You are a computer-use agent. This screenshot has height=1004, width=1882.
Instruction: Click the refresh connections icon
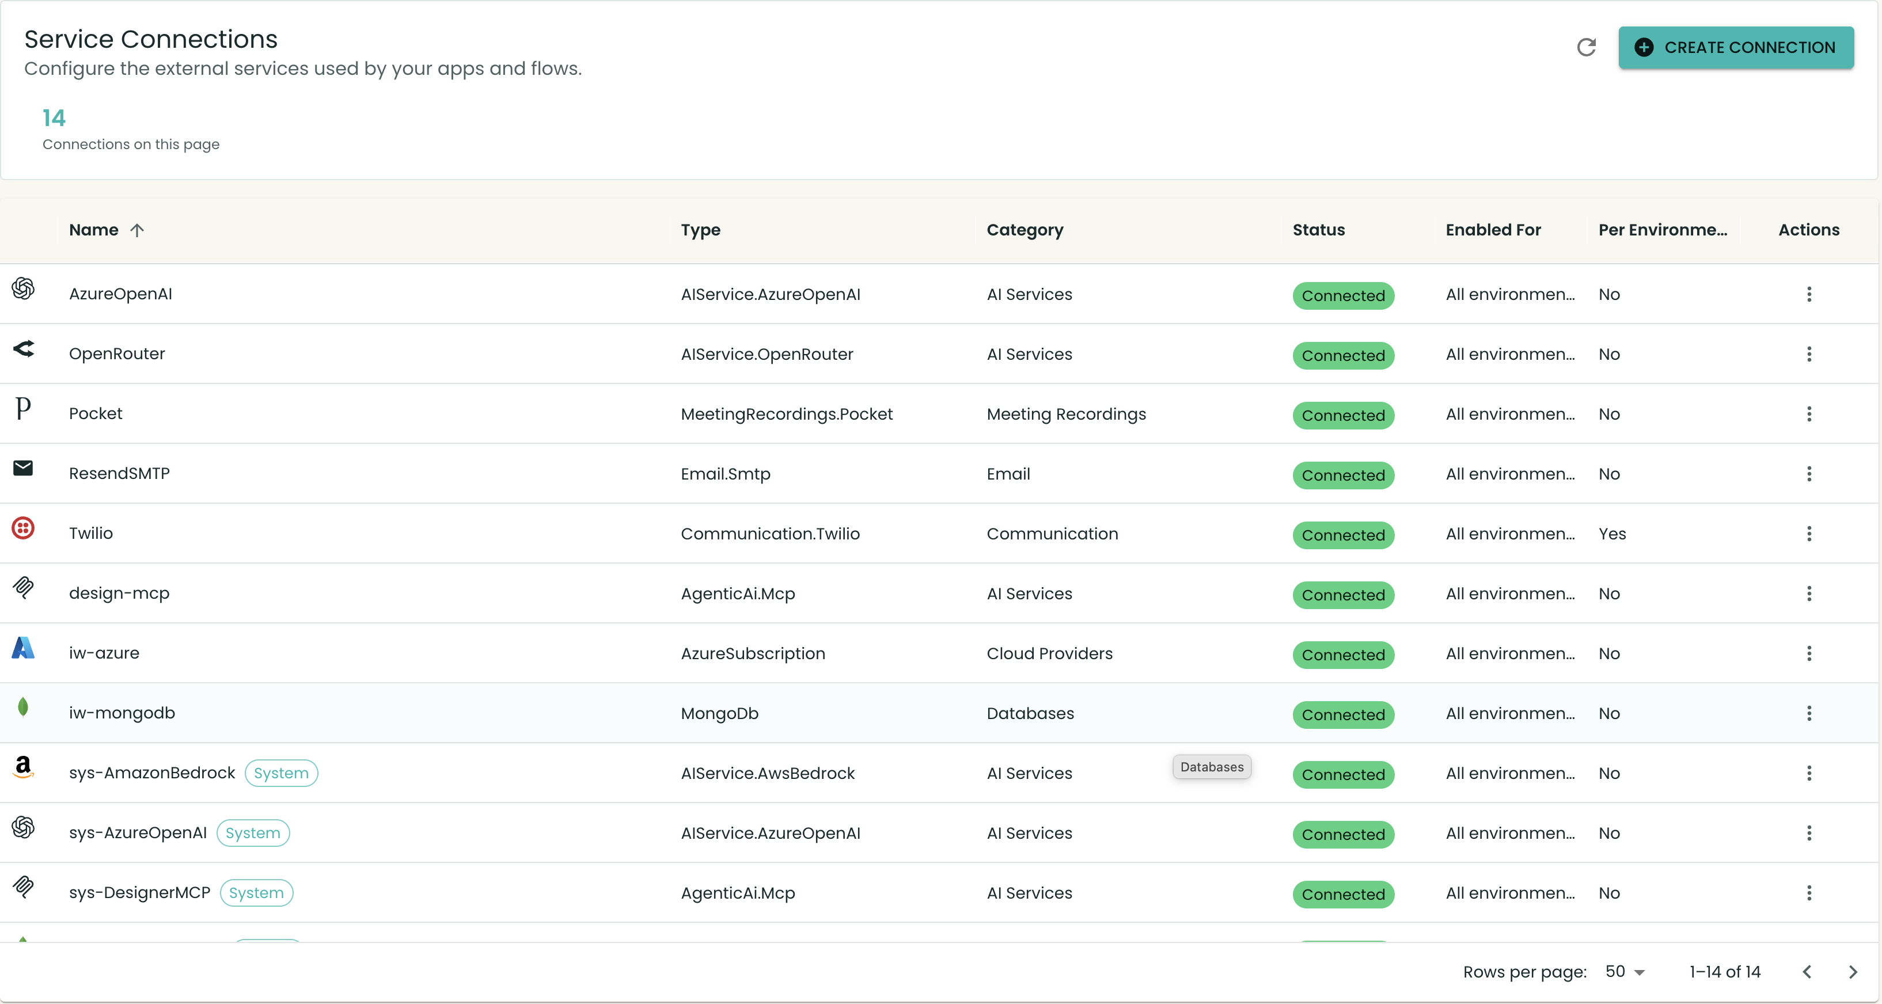[1586, 47]
